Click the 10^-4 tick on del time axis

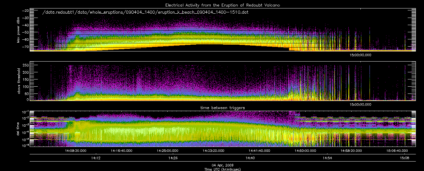pyautogui.click(x=25, y=132)
